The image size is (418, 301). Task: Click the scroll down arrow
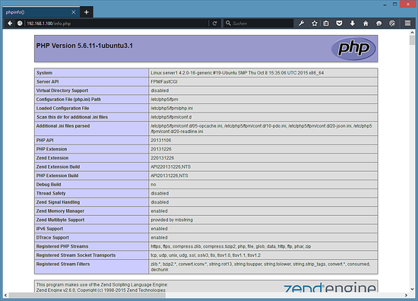[412, 289]
